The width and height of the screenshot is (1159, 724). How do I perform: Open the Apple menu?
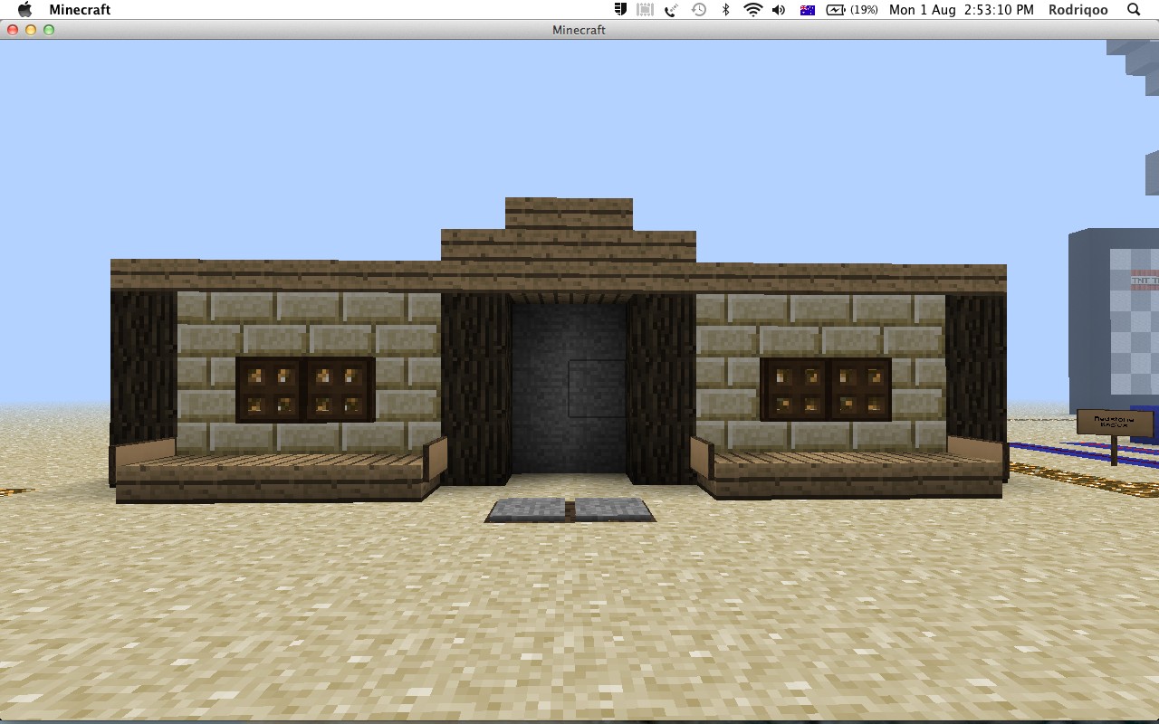[24, 9]
